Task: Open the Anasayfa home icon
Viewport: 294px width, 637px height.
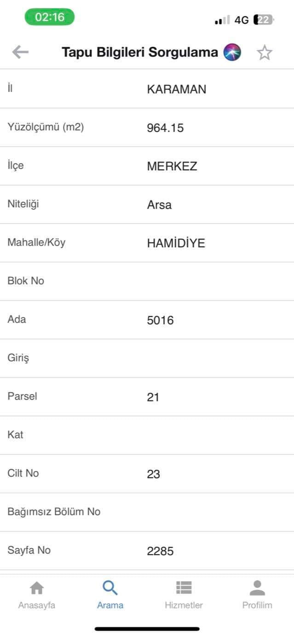Action: (x=37, y=587)
